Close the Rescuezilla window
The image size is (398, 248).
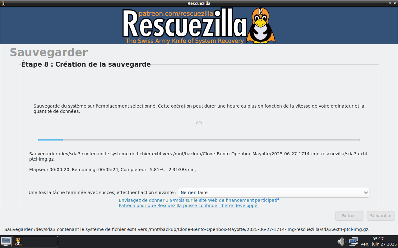395,3
